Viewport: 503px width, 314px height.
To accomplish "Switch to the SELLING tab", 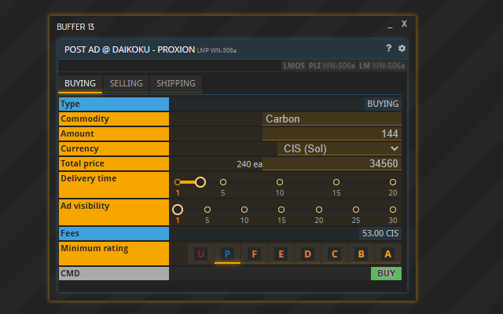I will pos(126,84).
